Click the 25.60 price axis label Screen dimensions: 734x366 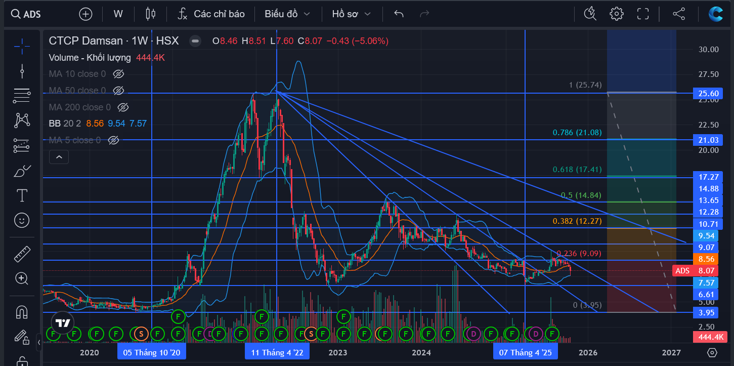pos(708,94)
